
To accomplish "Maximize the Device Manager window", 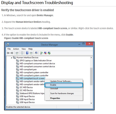I will coord(84,44).
